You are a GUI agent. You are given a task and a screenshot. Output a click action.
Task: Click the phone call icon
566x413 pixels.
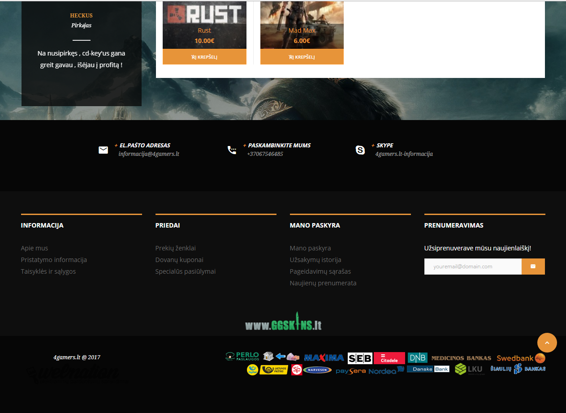pos(232,150)
